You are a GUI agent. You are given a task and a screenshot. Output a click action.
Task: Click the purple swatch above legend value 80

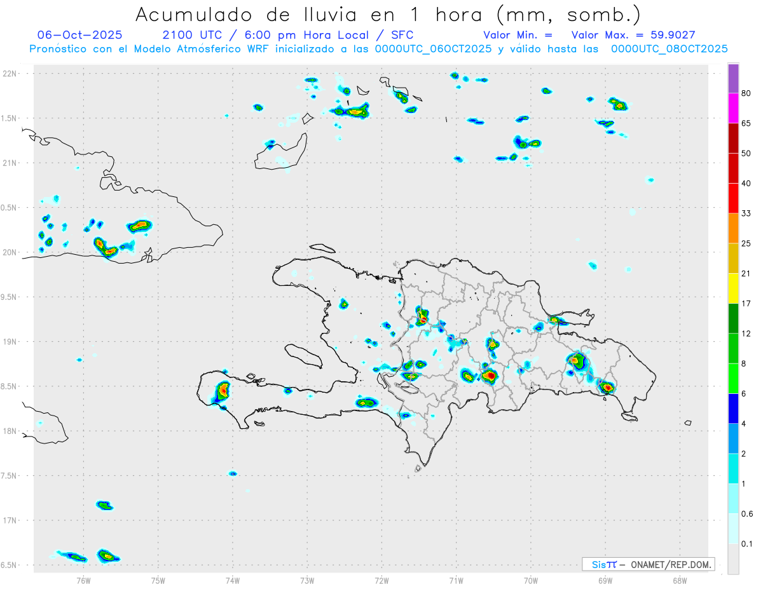(733, 79)
